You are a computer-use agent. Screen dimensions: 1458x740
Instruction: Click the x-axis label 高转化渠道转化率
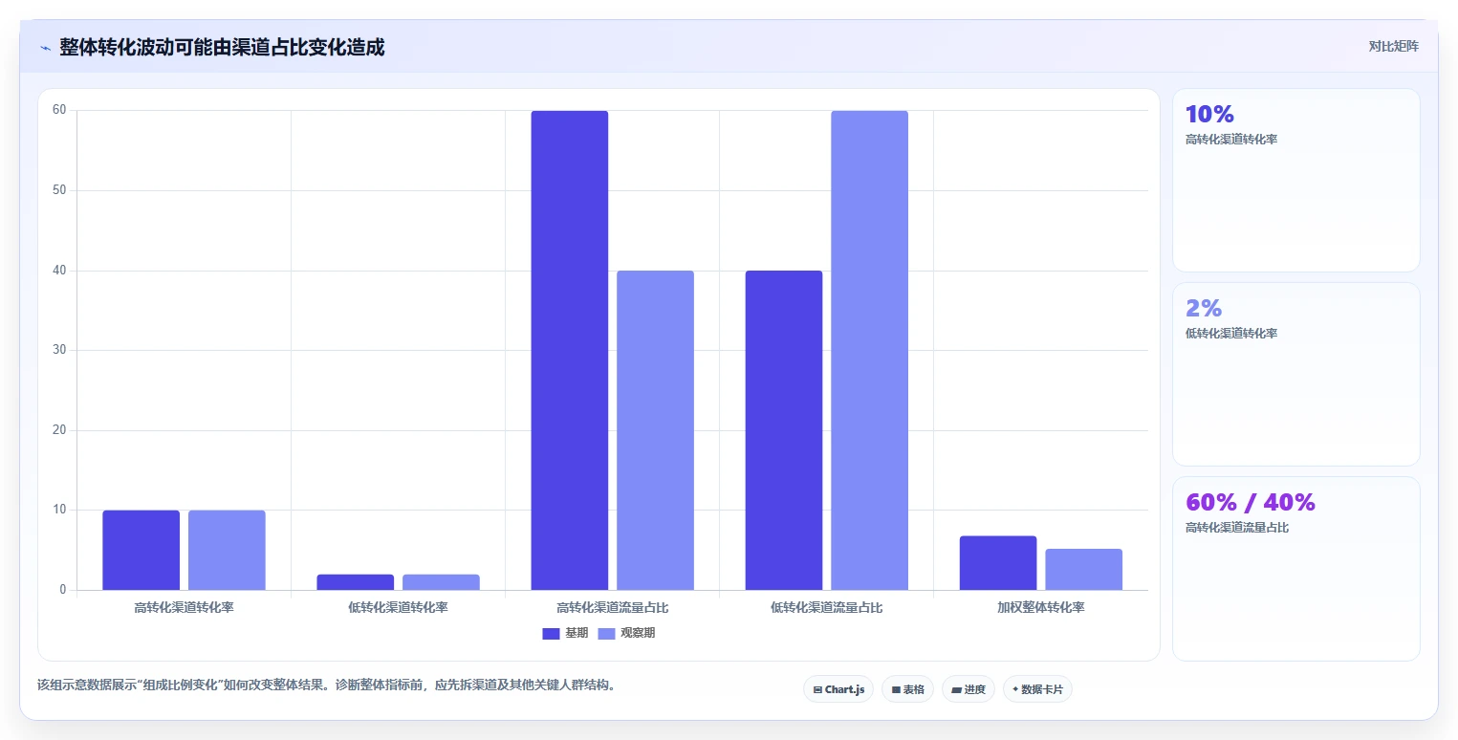[x=184, y=607]
